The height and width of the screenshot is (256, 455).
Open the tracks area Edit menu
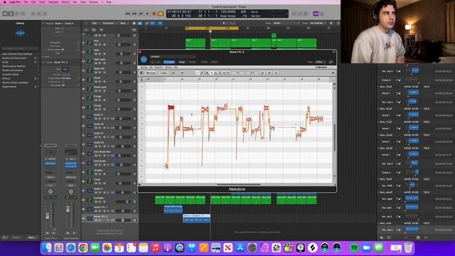(x=95, y=23)
